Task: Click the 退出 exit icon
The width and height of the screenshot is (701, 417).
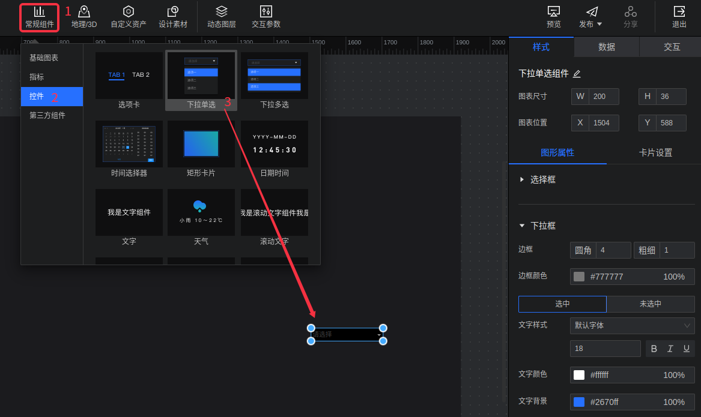Action: pos(679,17)
